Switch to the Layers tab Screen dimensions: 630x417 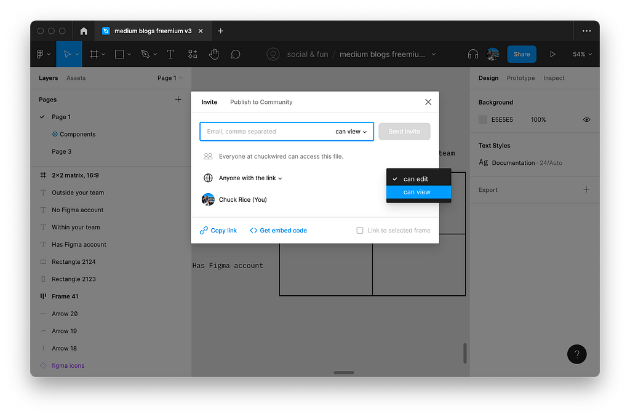(x=48, y=78)
